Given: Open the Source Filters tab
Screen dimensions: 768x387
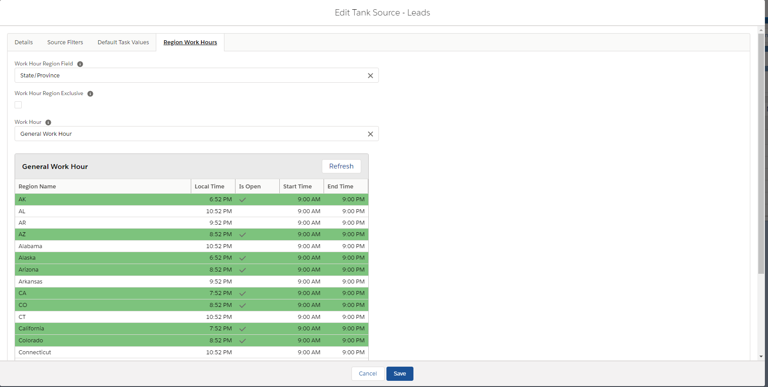Looking at the screenshot, I should point(65,42).
